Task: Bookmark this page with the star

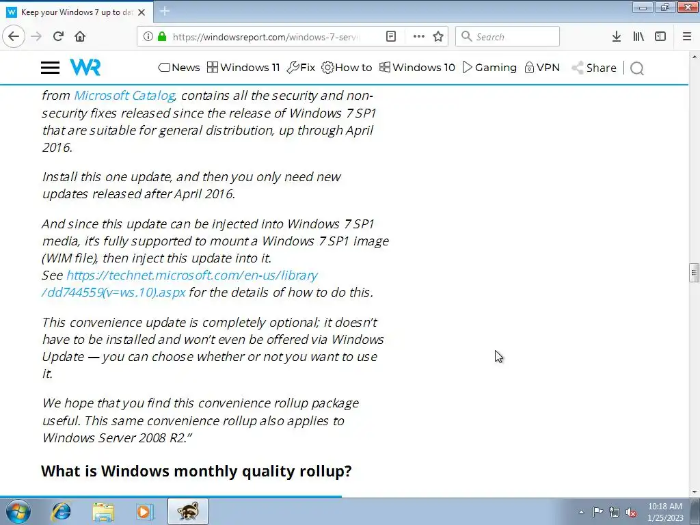Action: [438, 36]
